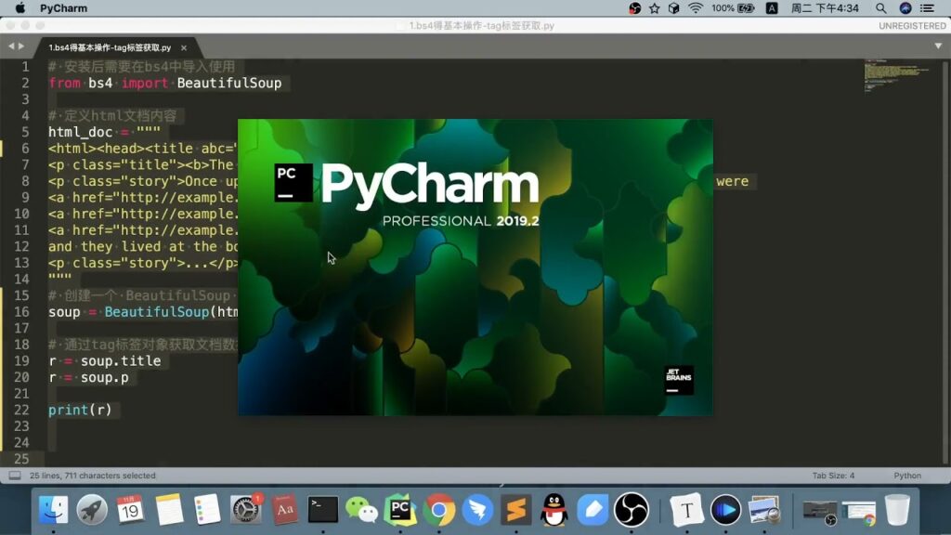Click line number 22 in gutter
This screenshot has height=535, width=951.
point(21,410)
